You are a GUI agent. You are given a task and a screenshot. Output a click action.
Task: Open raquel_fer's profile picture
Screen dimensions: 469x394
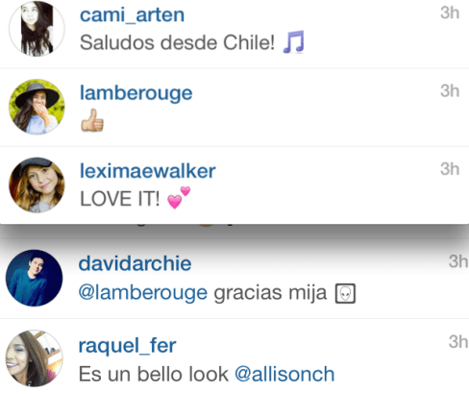(x=35, y=358)
